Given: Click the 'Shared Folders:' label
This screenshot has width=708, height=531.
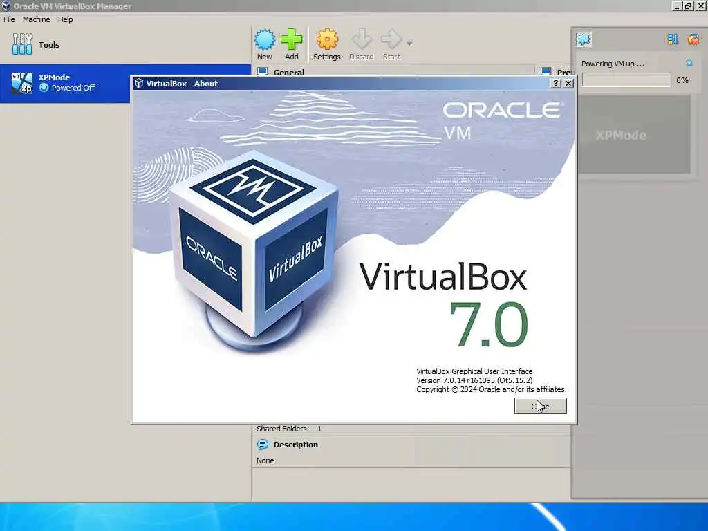Looking at the screenshot, I should (283, 429).
